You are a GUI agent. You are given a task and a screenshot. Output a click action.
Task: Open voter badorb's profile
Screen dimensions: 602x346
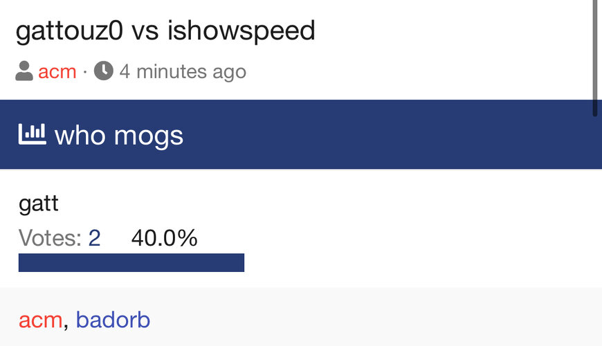pos(113,320)
